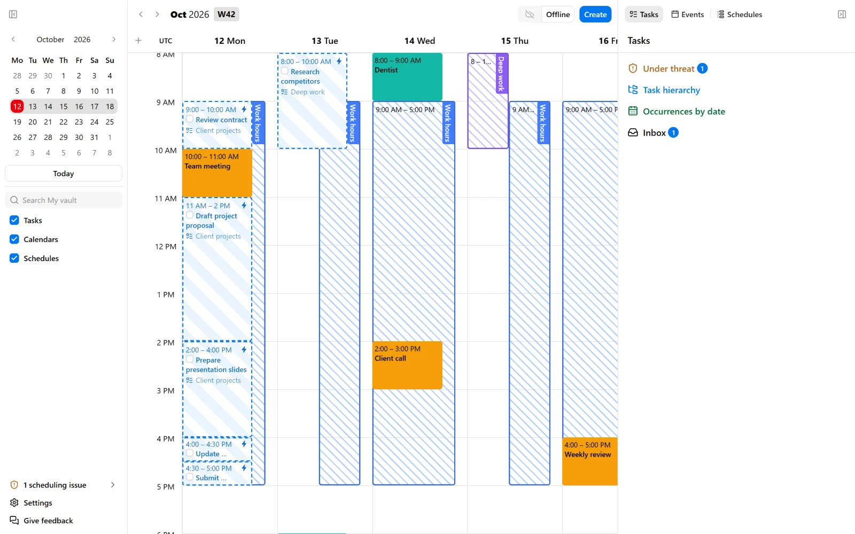Click the Offline status button

(x=558, y=14)
